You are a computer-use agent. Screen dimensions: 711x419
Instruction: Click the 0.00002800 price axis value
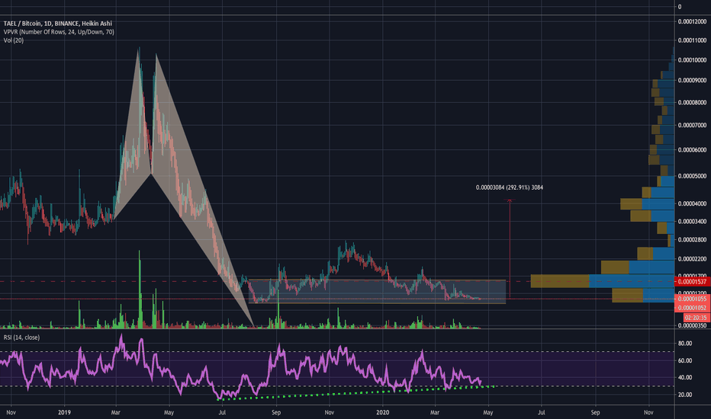point(693,240)
